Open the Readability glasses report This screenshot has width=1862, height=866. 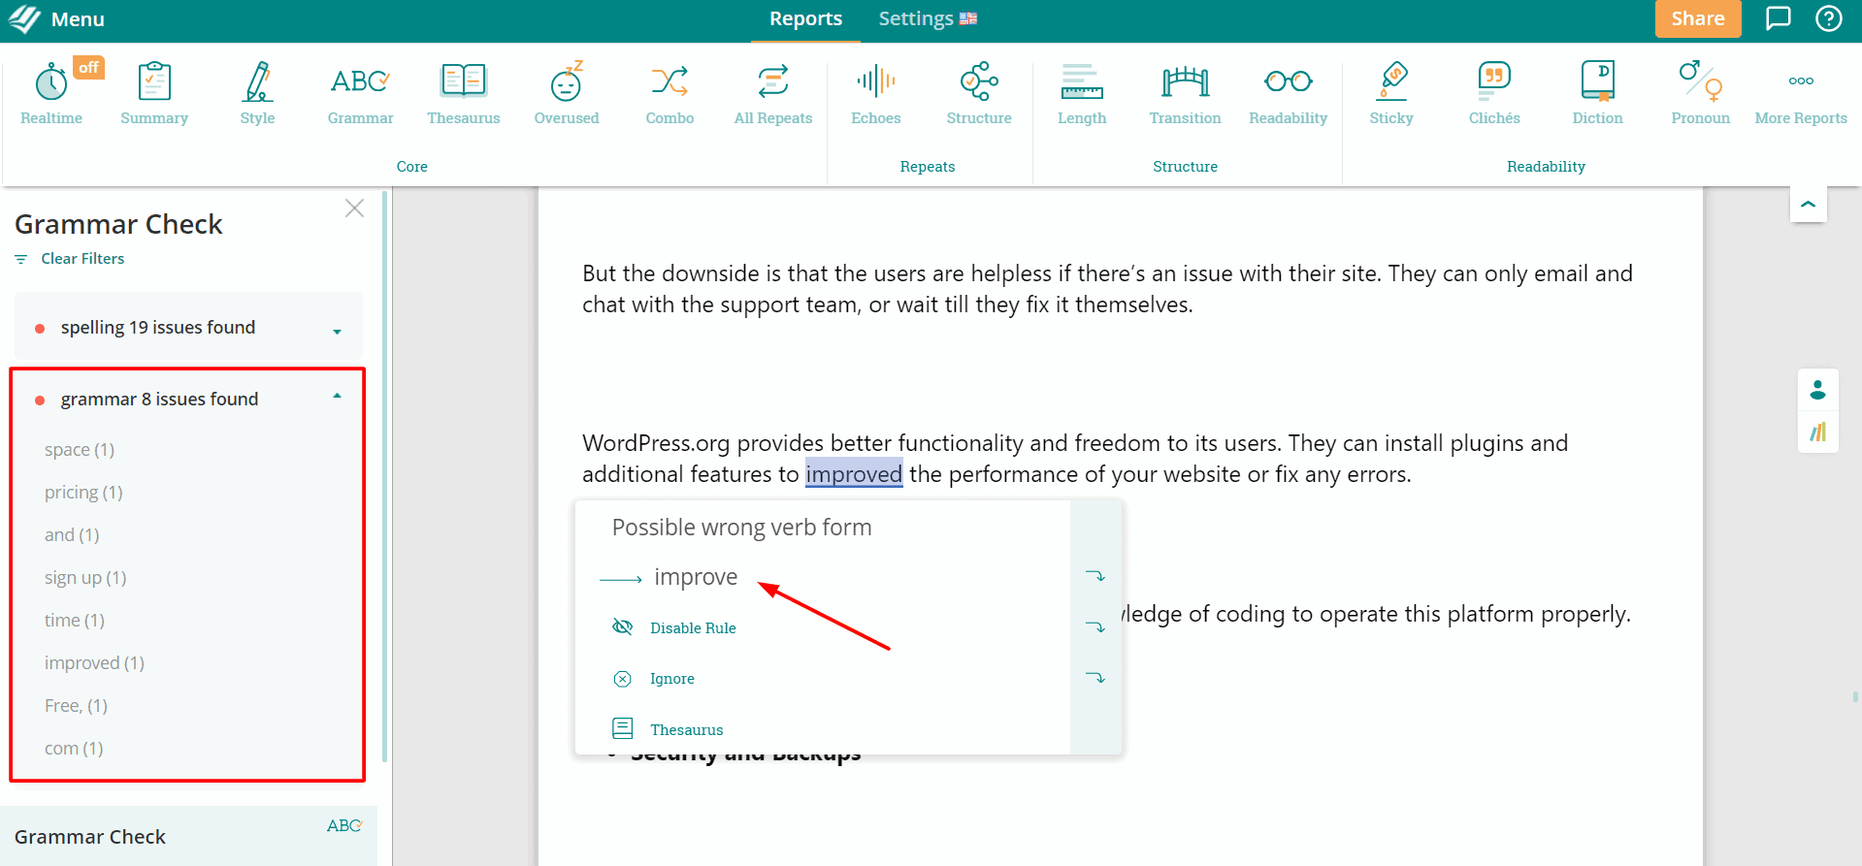point(1288,93)
